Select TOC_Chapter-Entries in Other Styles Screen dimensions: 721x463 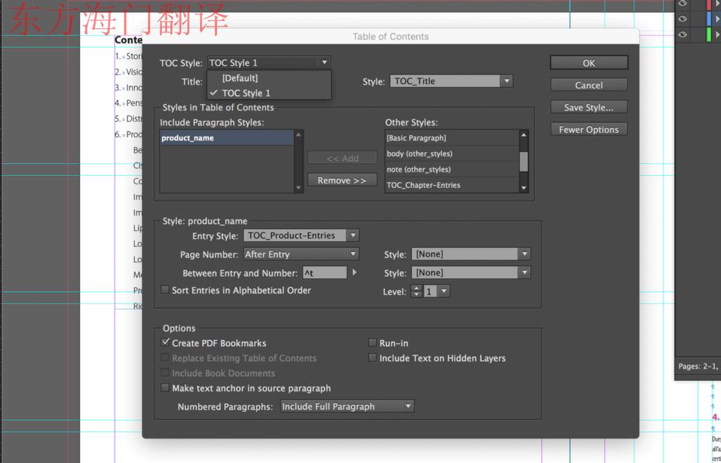(x=452, y=185)
